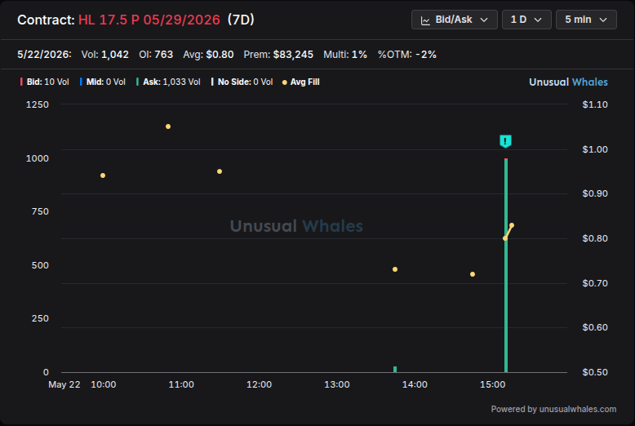Open the Powered by unusualwhales.com link
Screen dimensions: 635x426
tap(553, 409)
